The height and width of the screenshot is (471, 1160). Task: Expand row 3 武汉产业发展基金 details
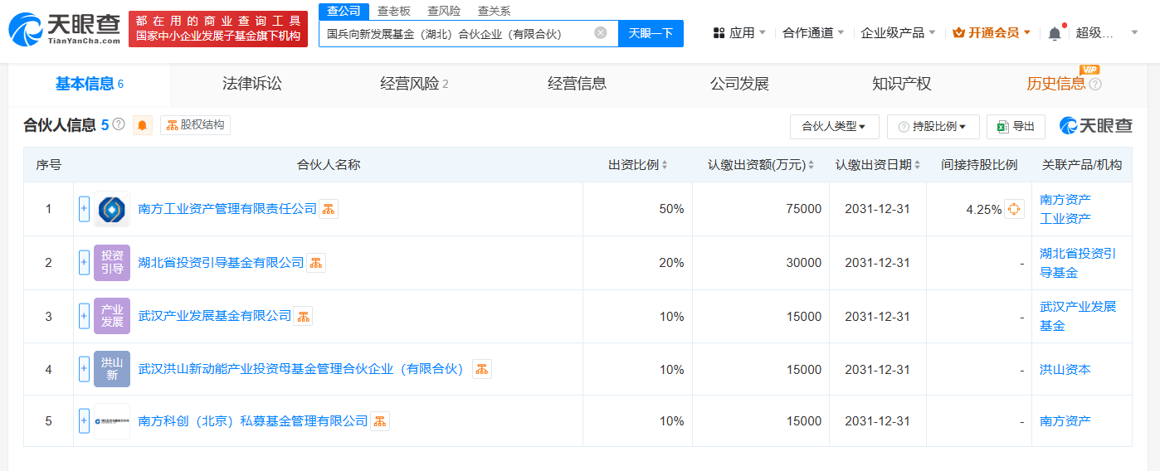click(84, 316)
